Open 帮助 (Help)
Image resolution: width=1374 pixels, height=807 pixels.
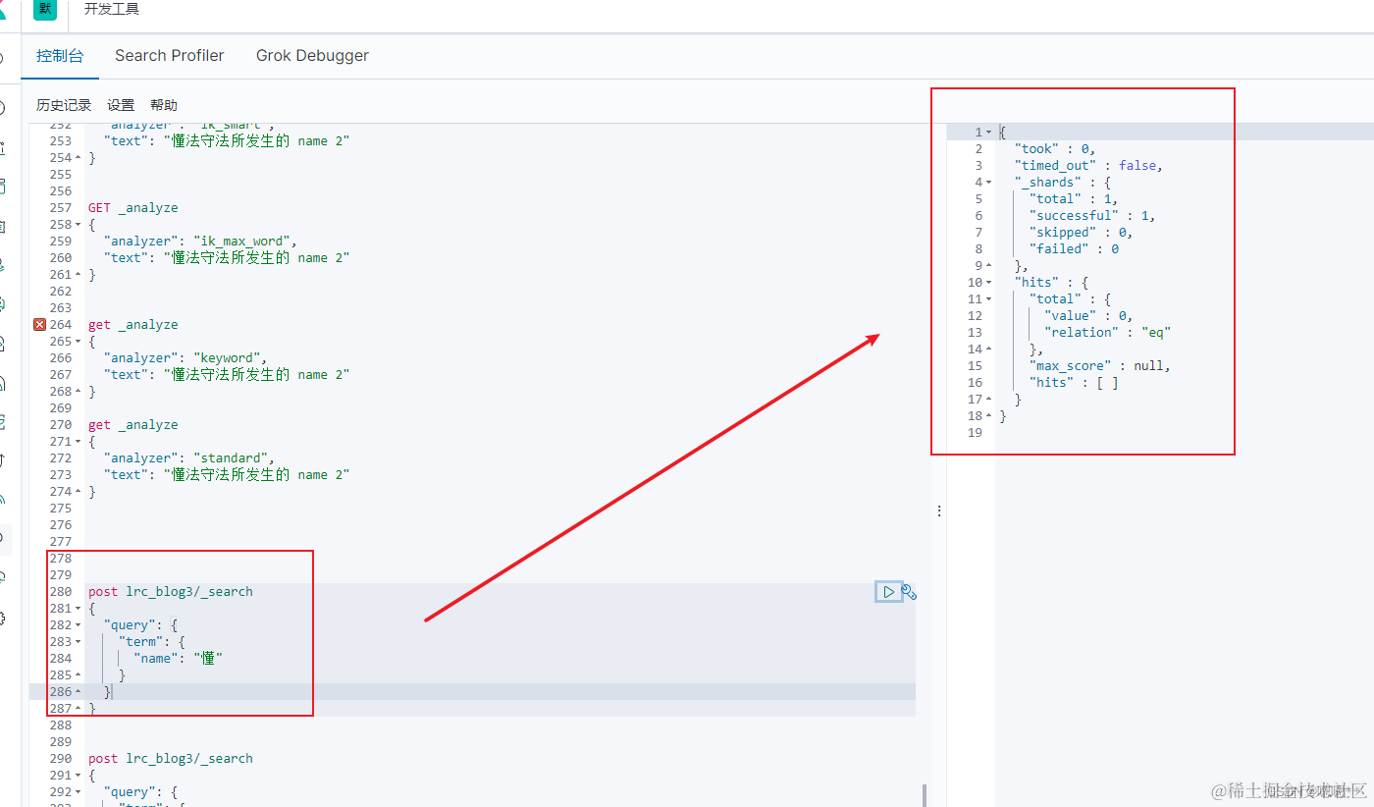click(x=164, y=105)
